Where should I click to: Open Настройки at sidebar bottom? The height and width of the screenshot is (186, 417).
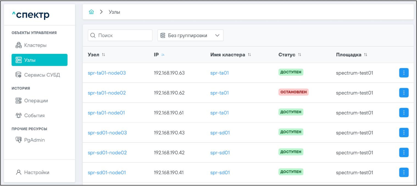(x=37, y=172)
